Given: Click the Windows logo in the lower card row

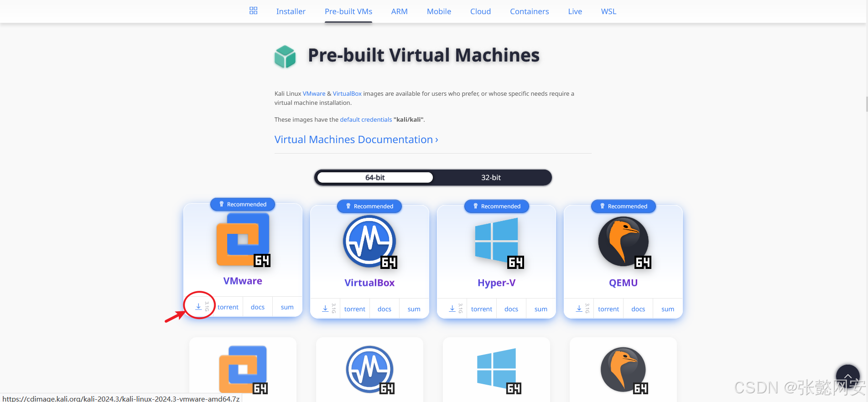Looking at the screenshot, I should [x=498, y=371].
